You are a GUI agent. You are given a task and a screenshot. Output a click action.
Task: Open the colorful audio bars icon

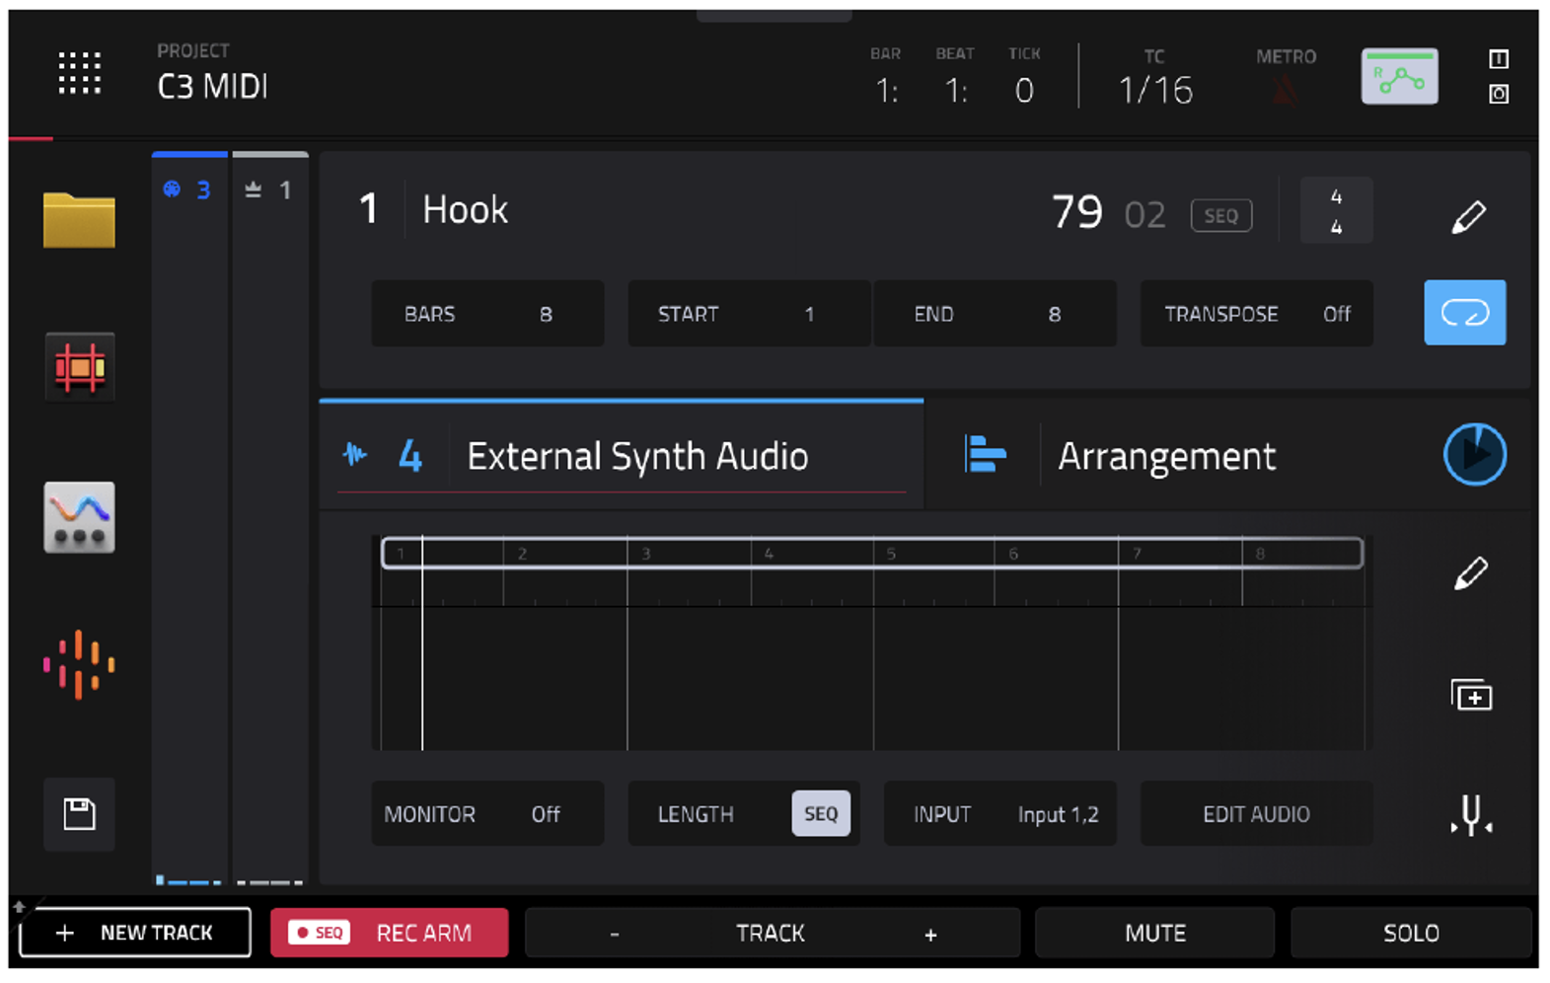tap(79, 664)
